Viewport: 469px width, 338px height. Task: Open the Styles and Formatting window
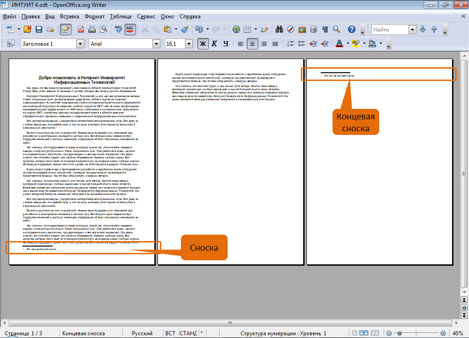[x=11, y=43]
